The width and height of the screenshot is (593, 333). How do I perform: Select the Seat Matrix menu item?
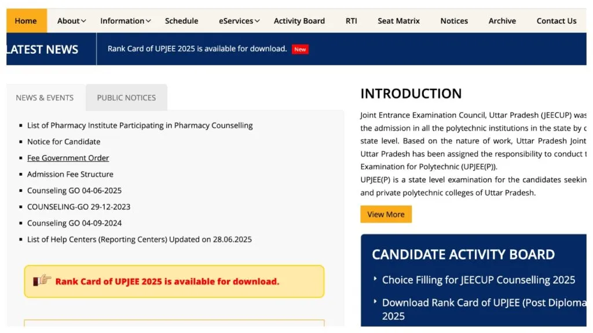(x=398, y=21)
